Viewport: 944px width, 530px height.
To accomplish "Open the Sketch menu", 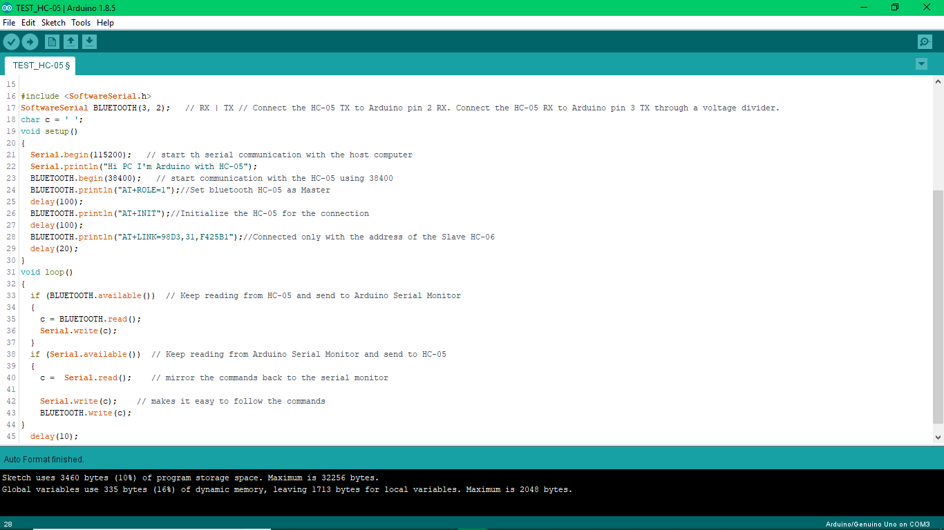I will (53, 23).
